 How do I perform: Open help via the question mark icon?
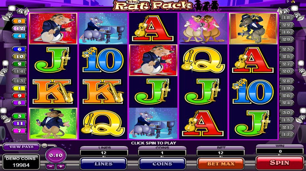point(288,2)
